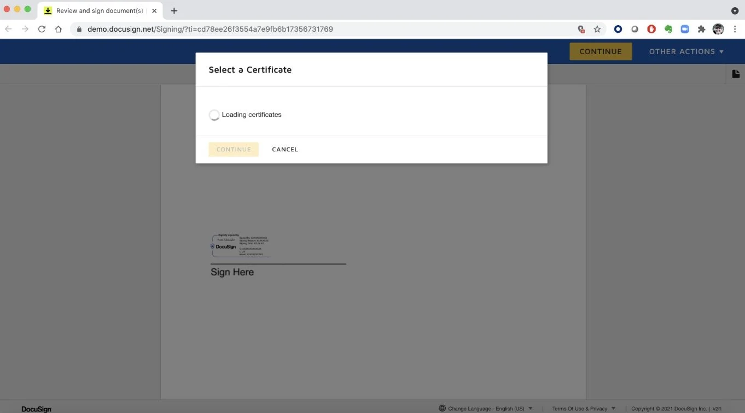
Task: Click the Select a Certificate heading
Action: (250, 69)
